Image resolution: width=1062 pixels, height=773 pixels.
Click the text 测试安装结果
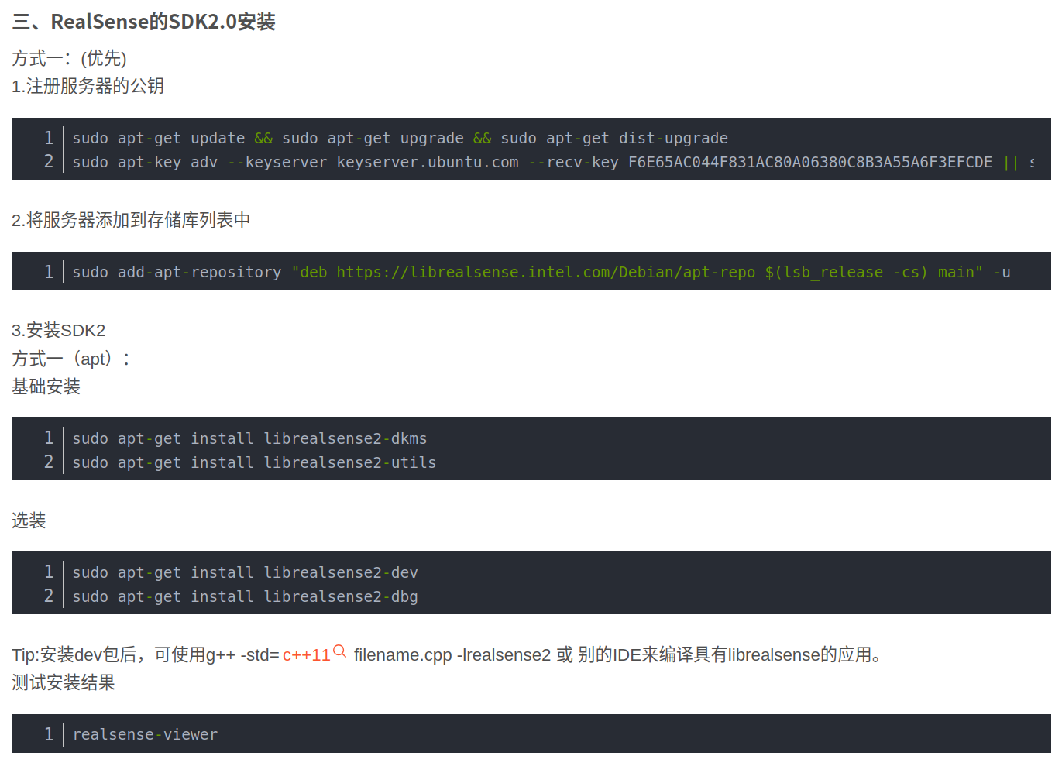point(64,682)
